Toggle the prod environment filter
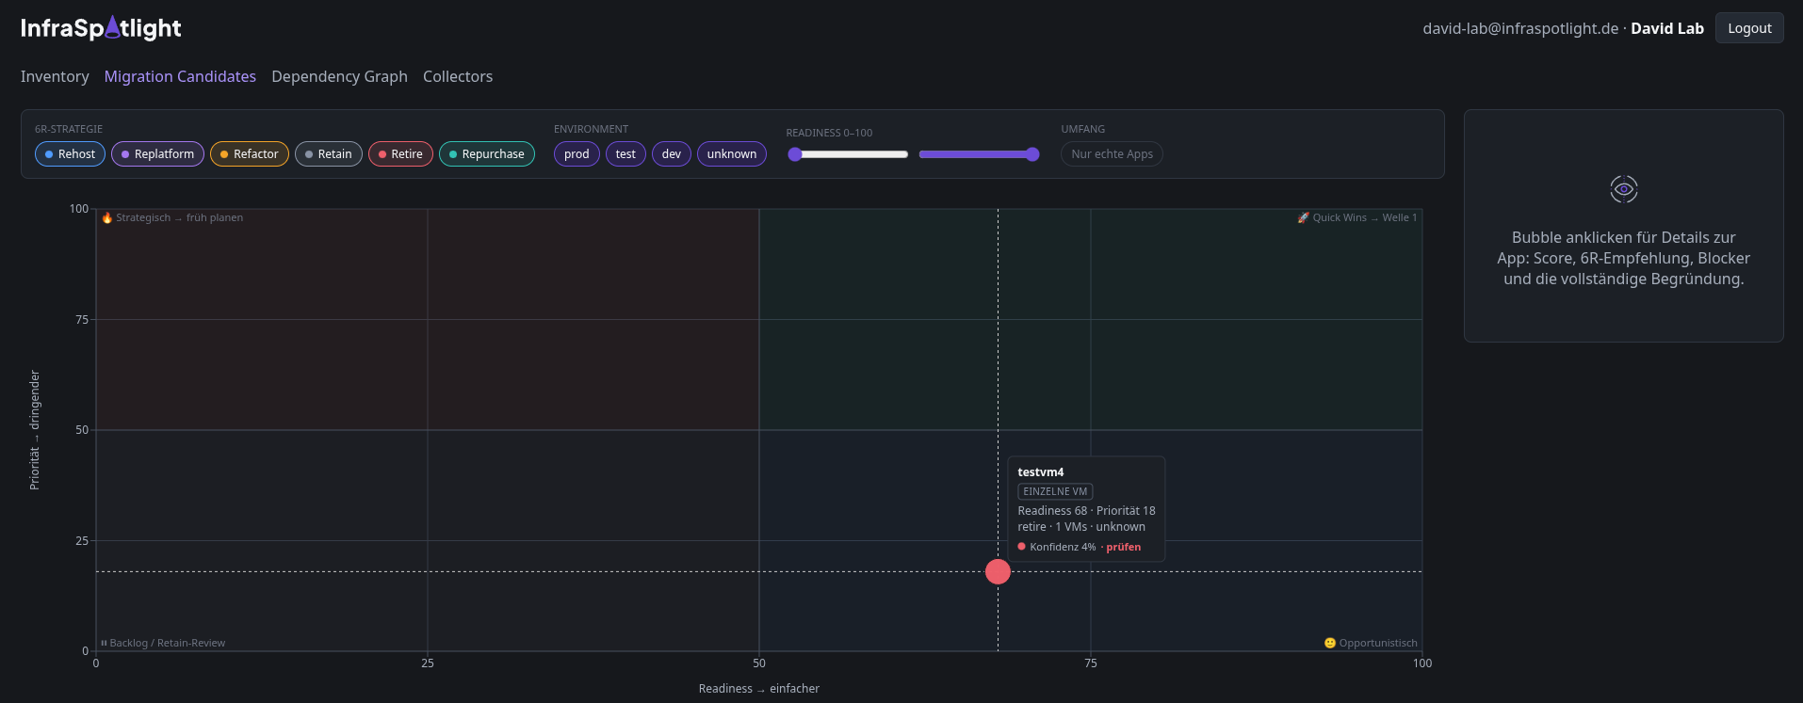Viewport: 1803px width, 703px height. [577, 153]
